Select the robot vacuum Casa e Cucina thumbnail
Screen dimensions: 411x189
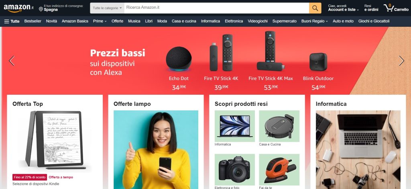(279, 126)
